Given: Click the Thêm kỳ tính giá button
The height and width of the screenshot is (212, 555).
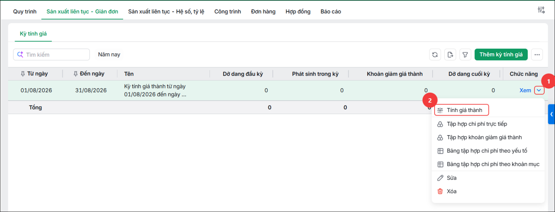Looking at the screenshot, I should pos(501,55).
